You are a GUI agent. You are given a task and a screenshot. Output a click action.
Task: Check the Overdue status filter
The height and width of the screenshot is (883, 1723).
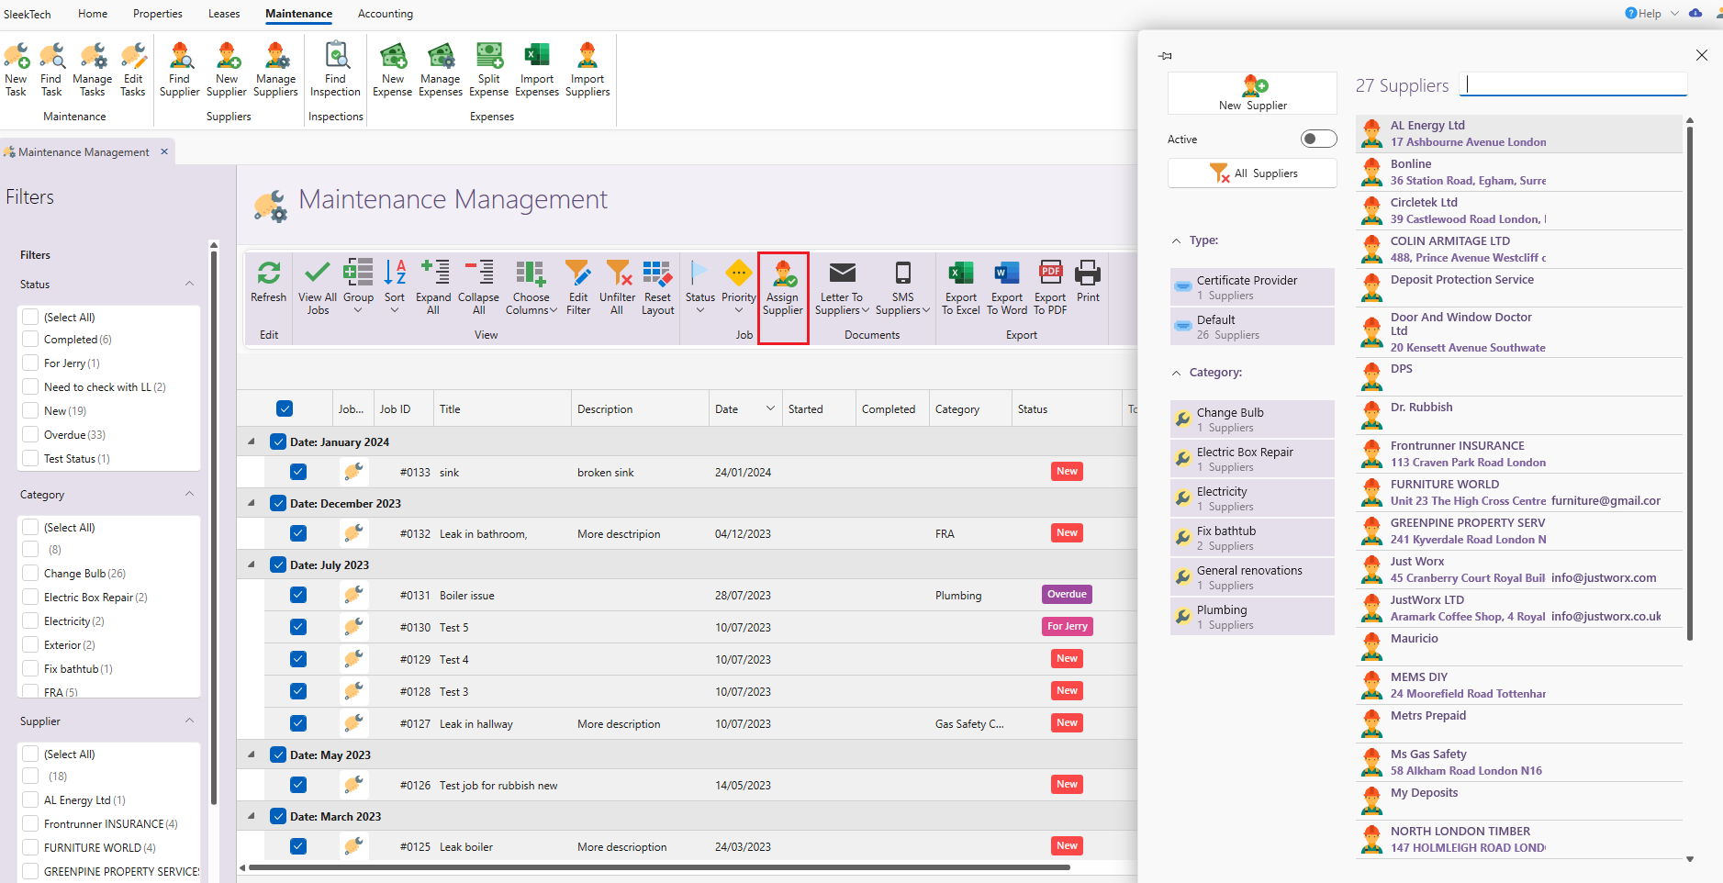tap(31, 435)
